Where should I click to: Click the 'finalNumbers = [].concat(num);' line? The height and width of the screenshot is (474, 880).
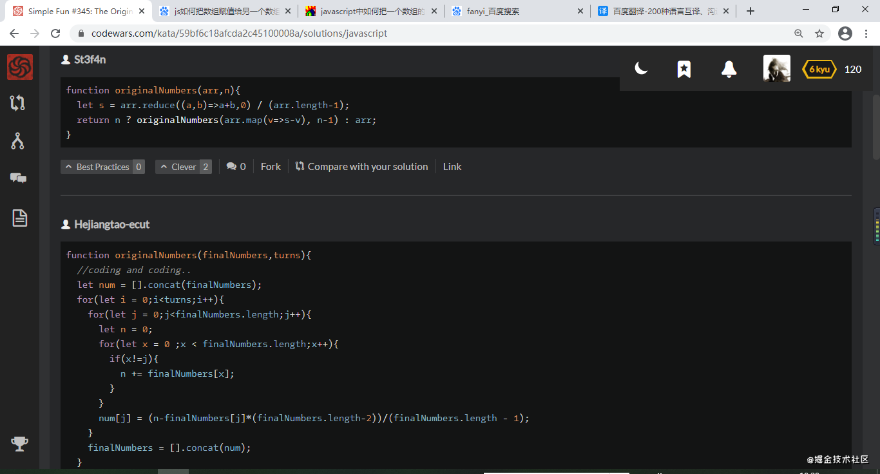pyautogui.click(x=169, y=448)
